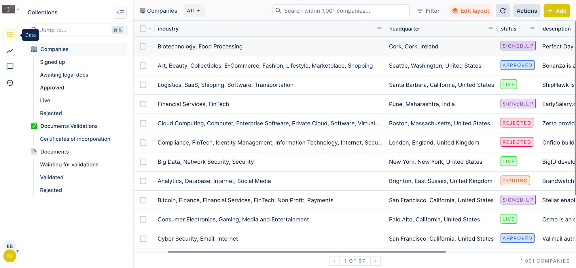
Task: Open the bulk-select dropdown arrow in the header
Action: coord(149,29)
